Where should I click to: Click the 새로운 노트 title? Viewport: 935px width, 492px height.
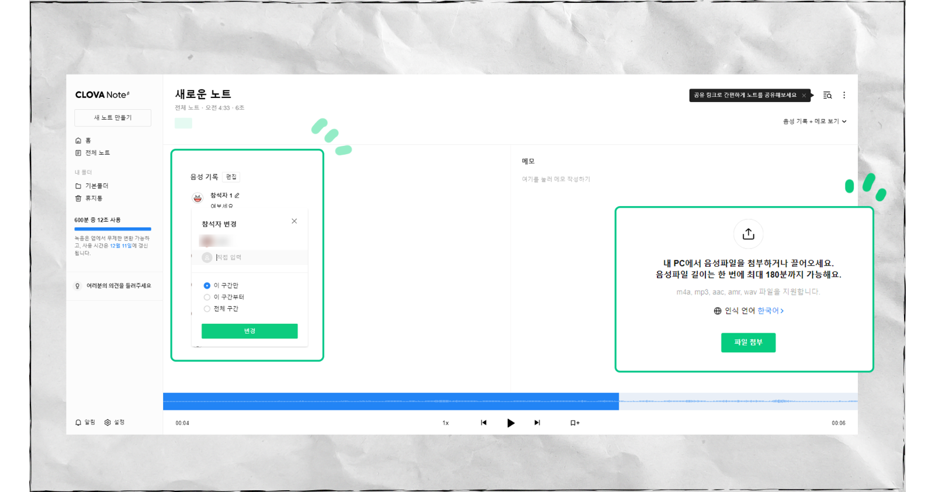[x=203, y=94]
